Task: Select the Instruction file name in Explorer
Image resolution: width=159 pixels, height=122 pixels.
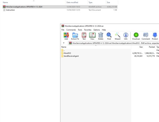Action: tap(10, 10)
